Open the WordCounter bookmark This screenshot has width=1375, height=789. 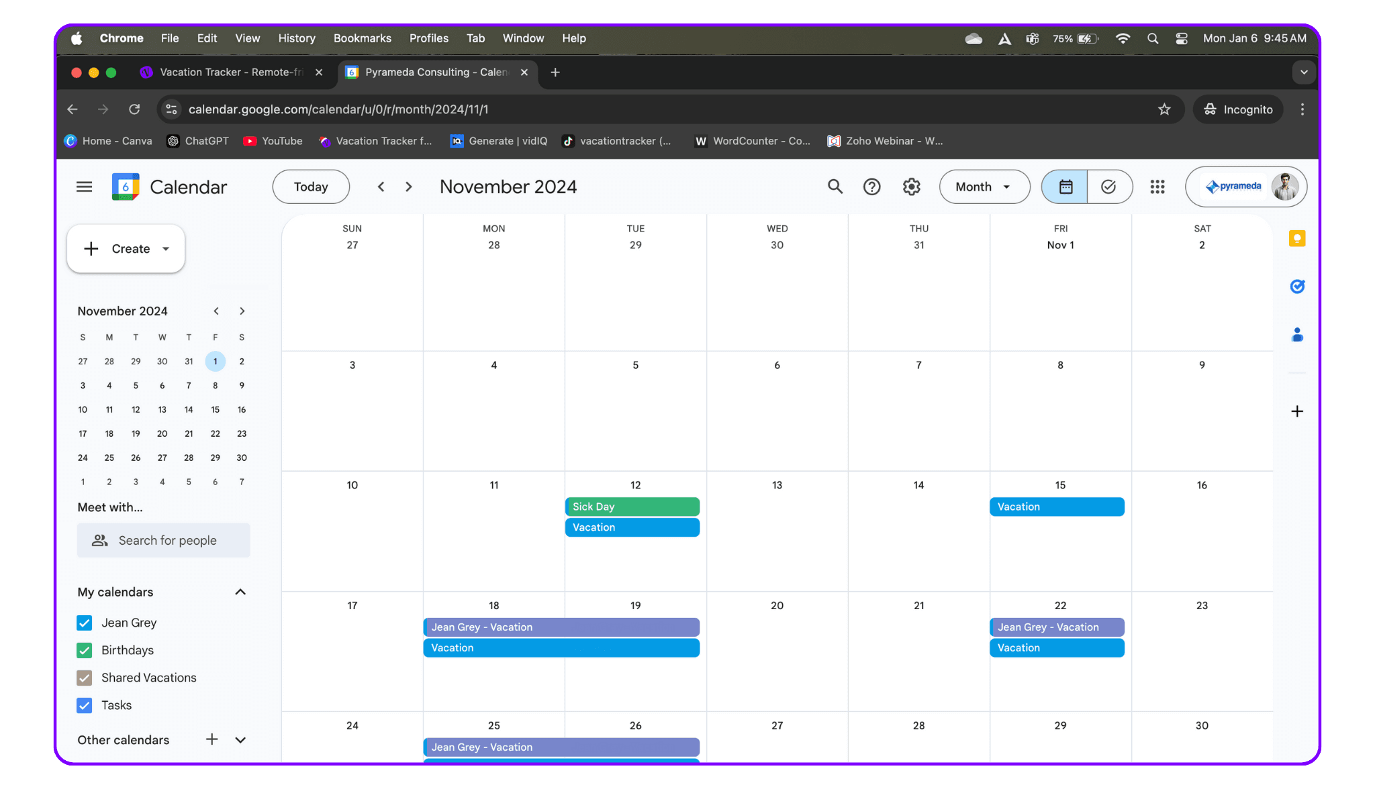753,141
